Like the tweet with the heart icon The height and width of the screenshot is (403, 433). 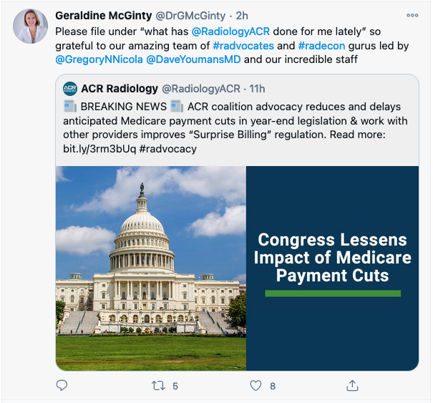[x=256, y=385]
